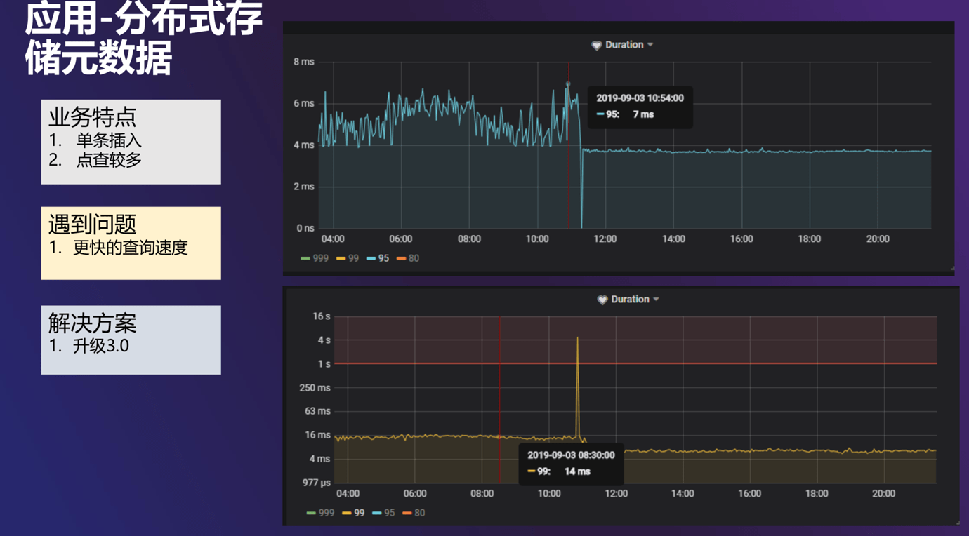Open the bottom panel Duration title menu

(630, 300)
